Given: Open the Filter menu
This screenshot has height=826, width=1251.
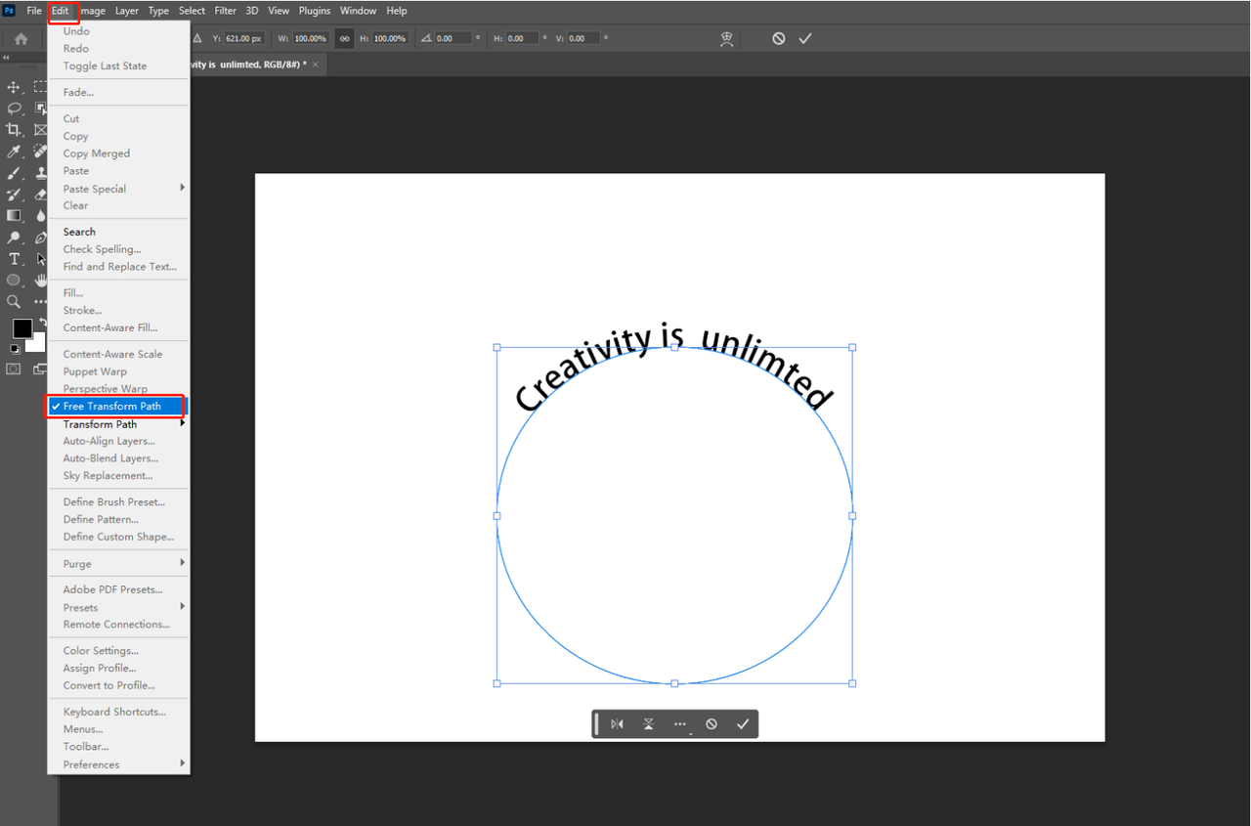Looking at the screenshot, I should pyautogui.click(x=225, y=11).
